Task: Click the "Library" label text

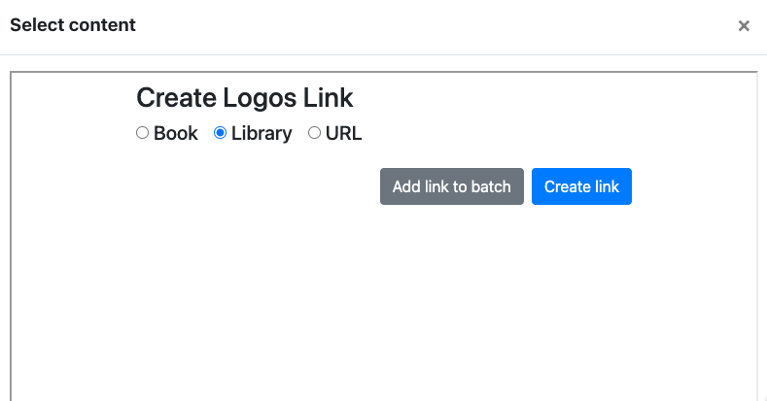Action: [261, 133]
